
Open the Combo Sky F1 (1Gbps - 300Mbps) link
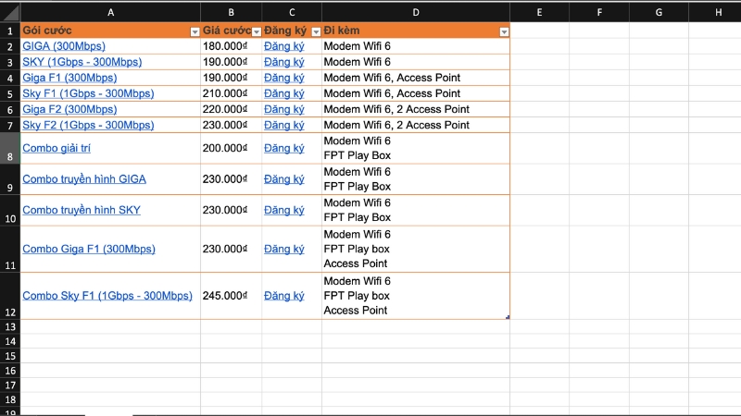point(107,296)
